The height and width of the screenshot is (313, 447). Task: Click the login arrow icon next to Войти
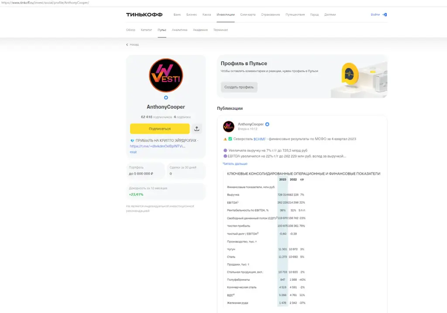(x=384, y=14)
